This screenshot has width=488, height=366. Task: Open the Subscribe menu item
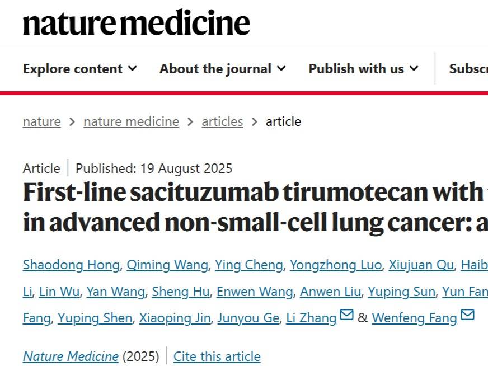tap(468, 68)
